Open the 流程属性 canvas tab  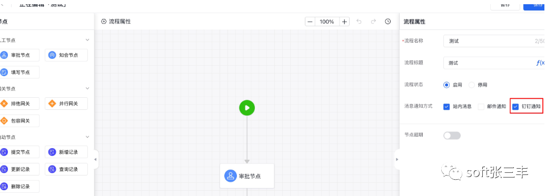coord(116,22)
